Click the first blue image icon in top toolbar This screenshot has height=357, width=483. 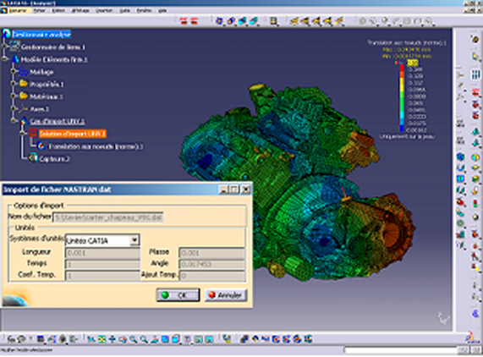pos(219,21)
